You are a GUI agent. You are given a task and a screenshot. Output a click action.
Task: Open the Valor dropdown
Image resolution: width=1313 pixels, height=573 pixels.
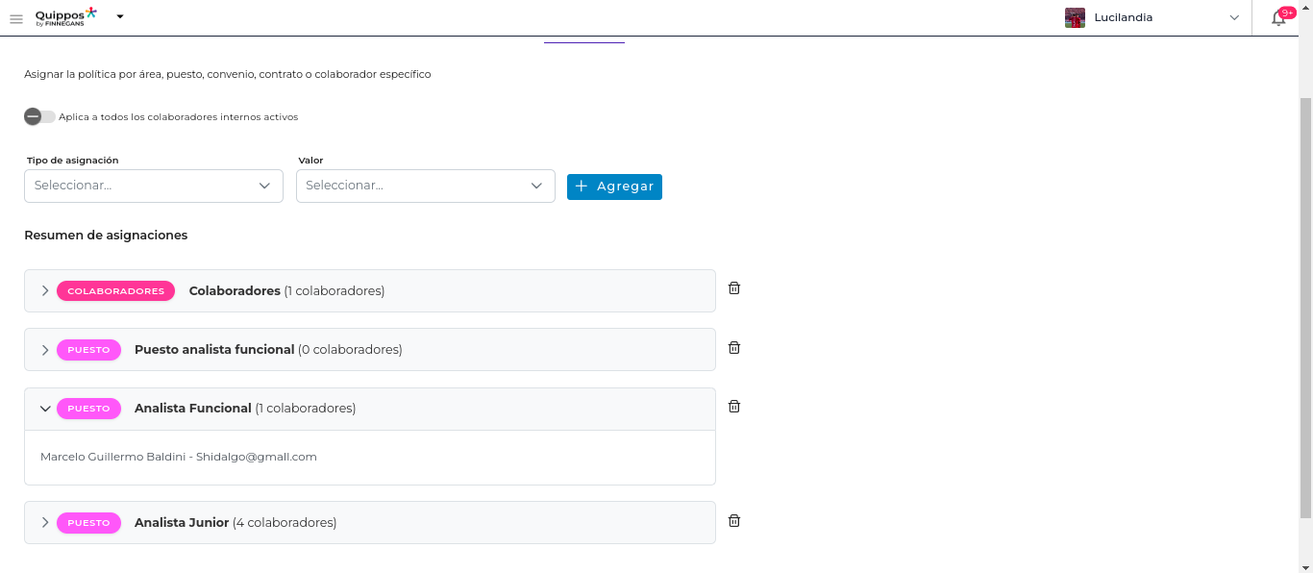pos(425,186)
